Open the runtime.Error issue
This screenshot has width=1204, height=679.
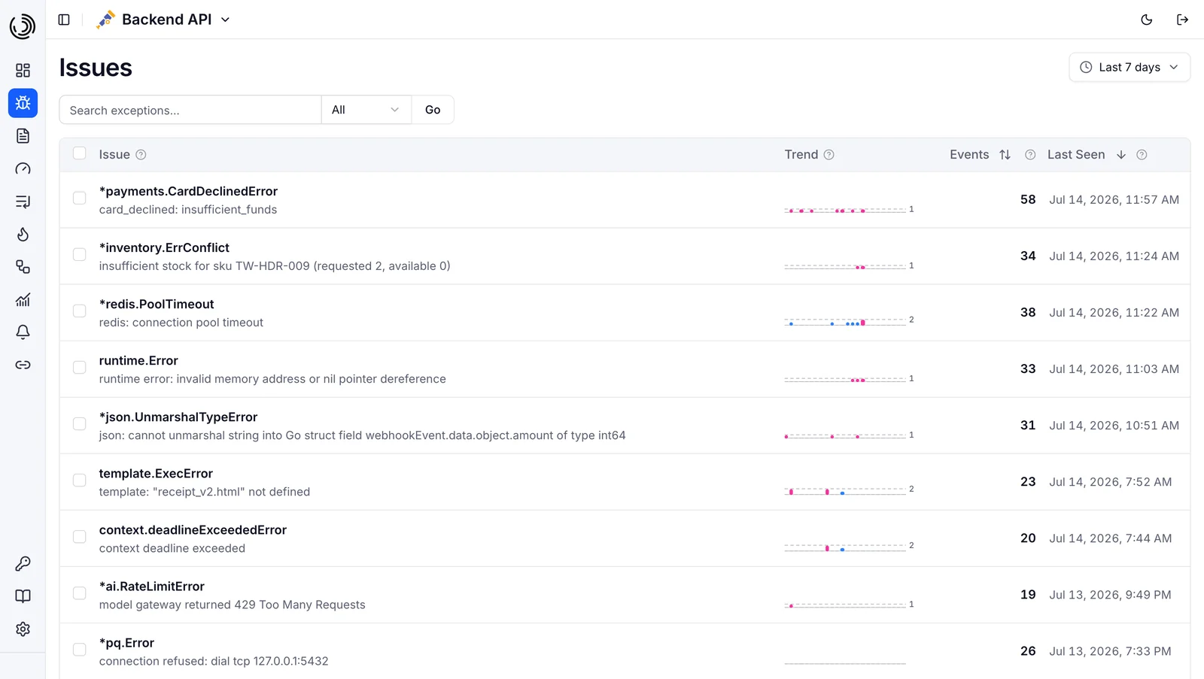click(138, 360)
